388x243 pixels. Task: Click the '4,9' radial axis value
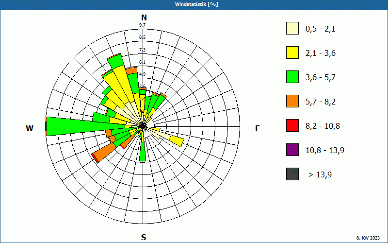tap(142, 74)
